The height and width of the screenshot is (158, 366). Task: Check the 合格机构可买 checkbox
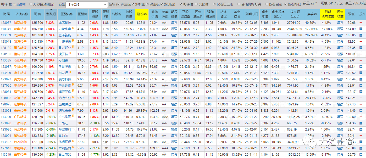click(239, 4)
